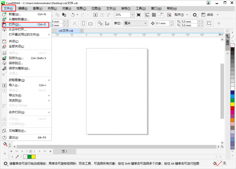The image size is (236, 169).
Task: Expand the 启动 launch dropdown arrow
Action: point(218,15)
